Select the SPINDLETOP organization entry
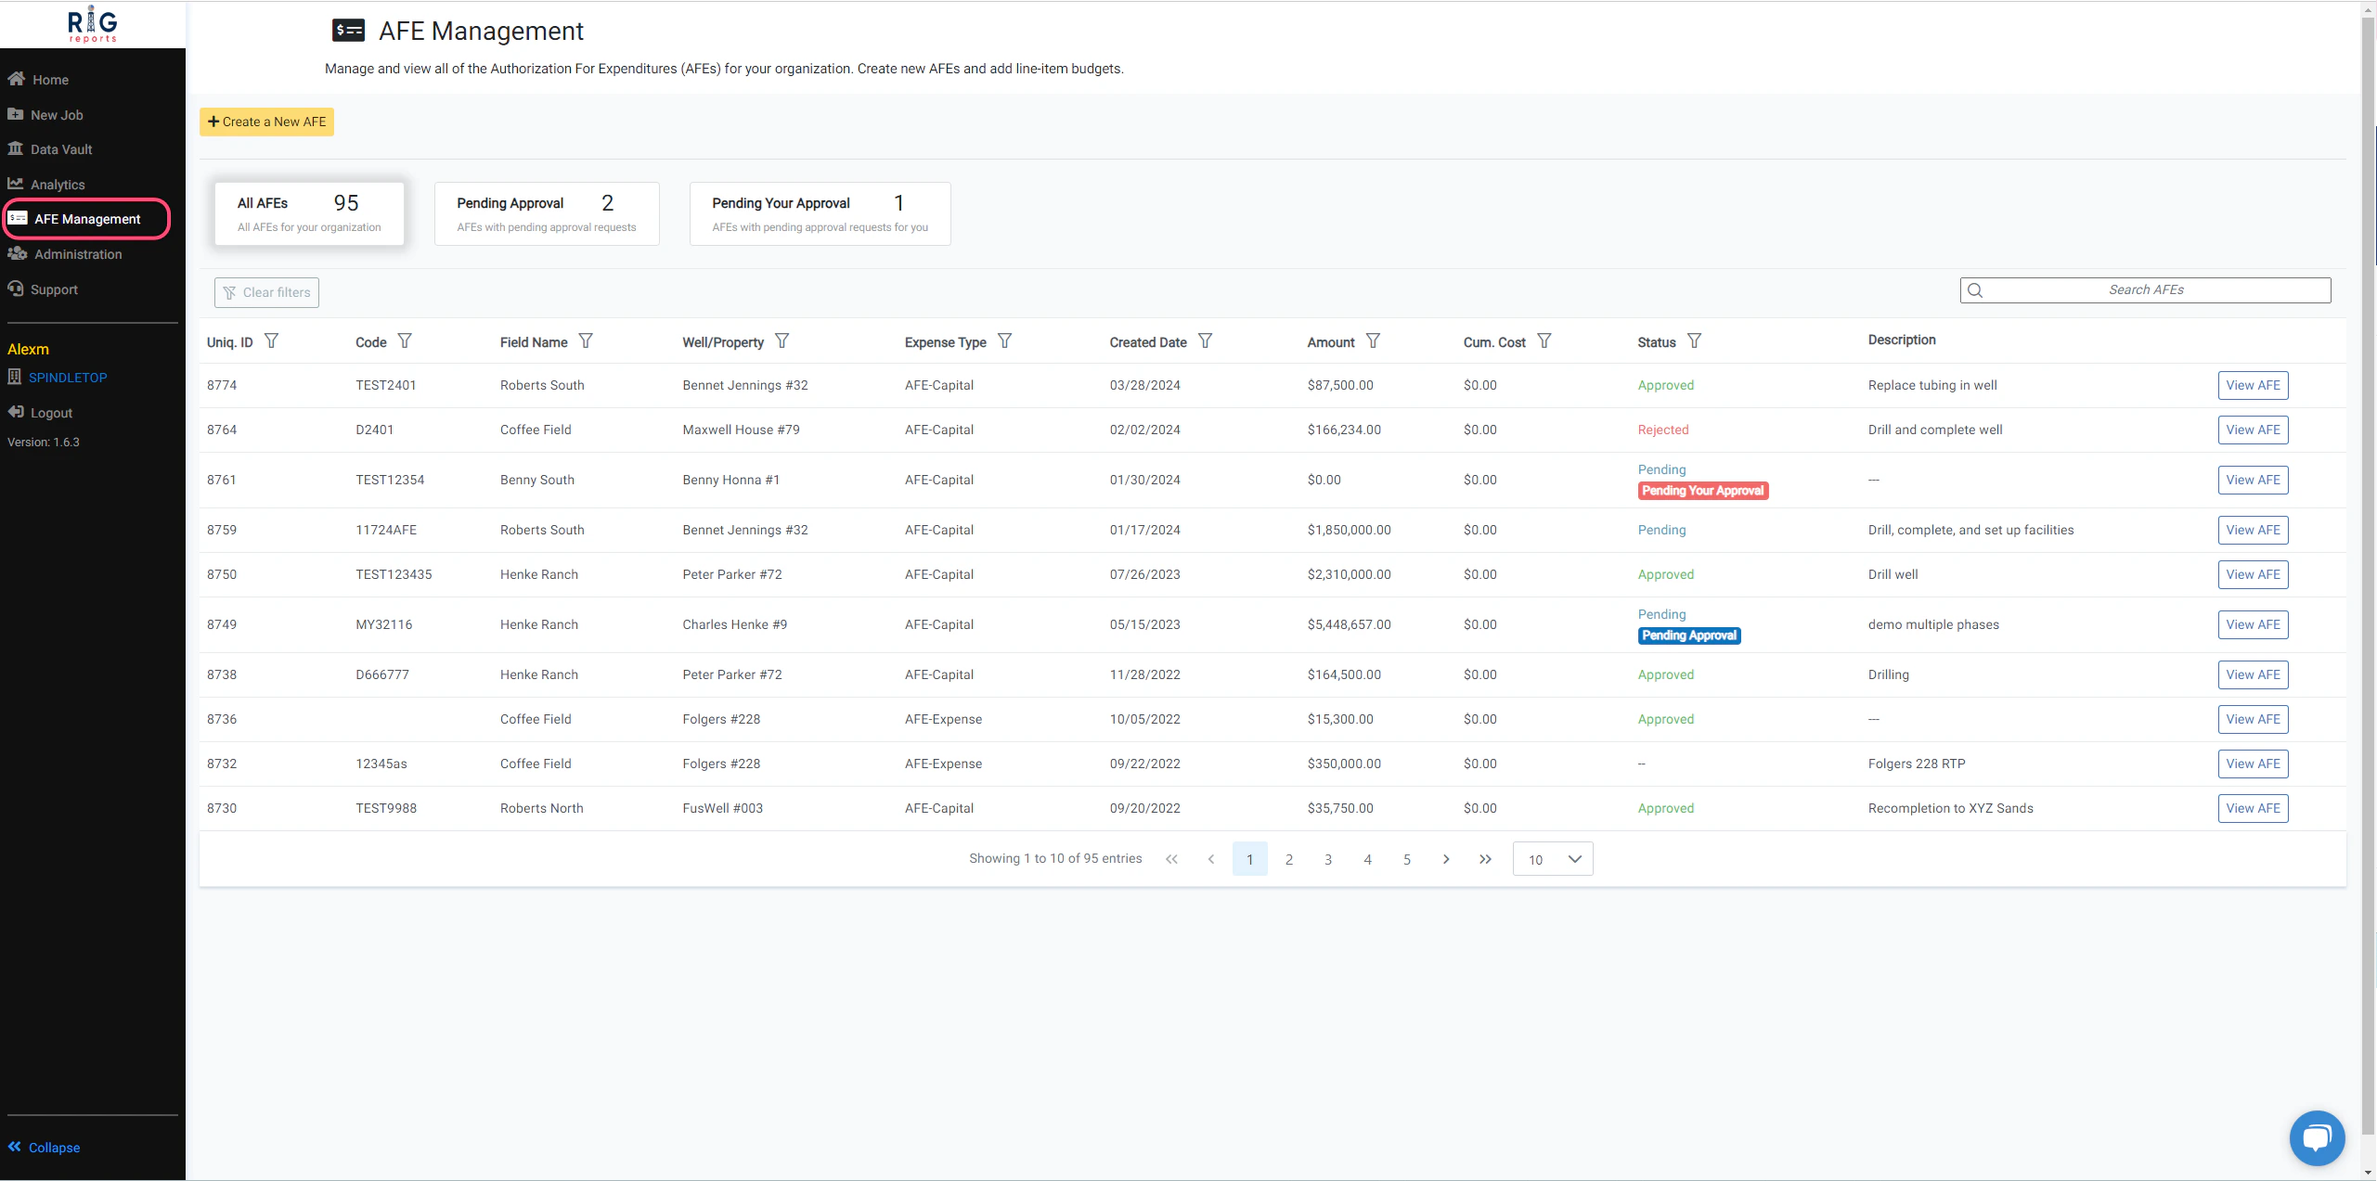Viewport: 2377px width, 1181px height. 68,377
